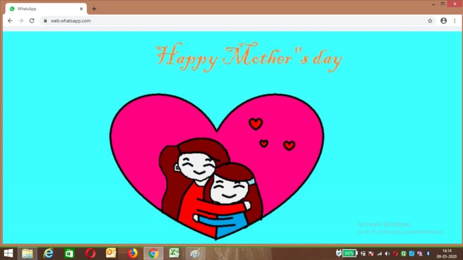Open power plug tray icon
This screenshot has height=260, width=463.
pos(339,253)
